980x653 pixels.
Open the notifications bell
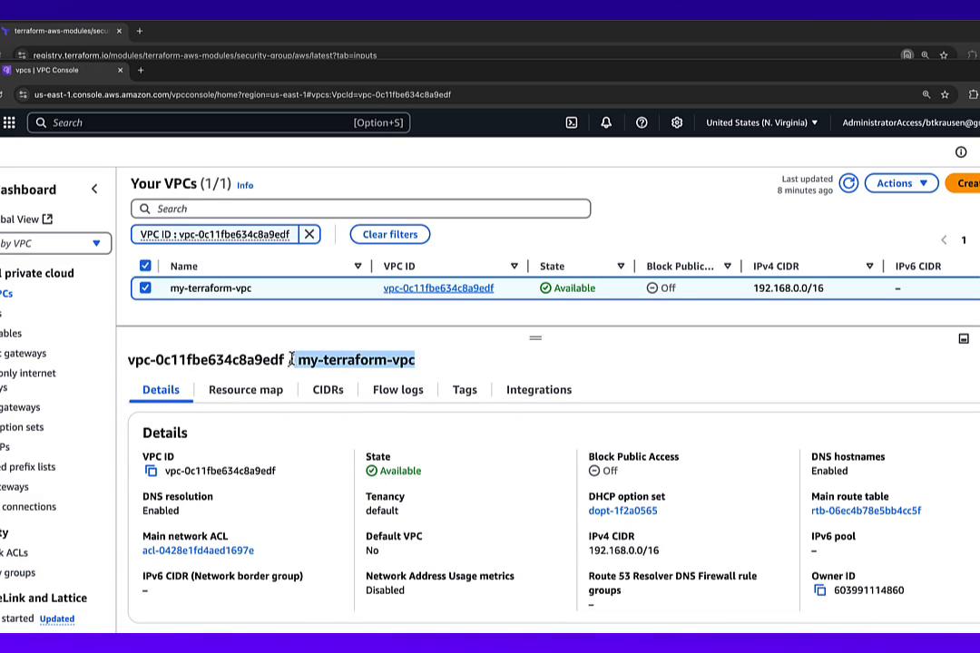pos(605,122)
